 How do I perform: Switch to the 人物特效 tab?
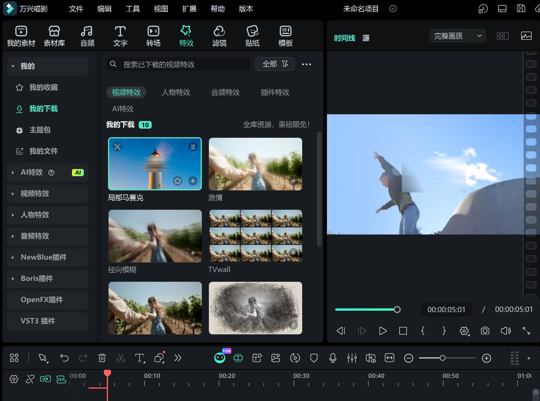176,92
